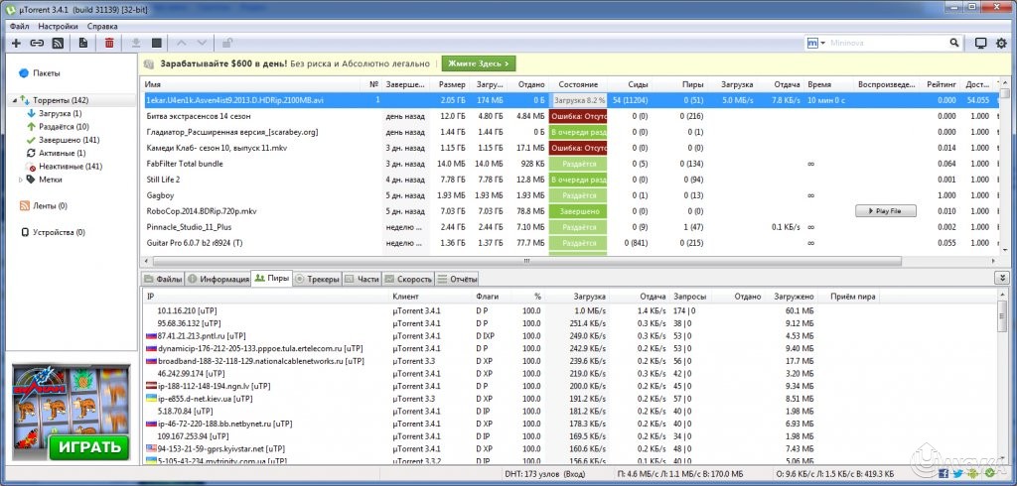Switch to the Трекеры tab

317,280
